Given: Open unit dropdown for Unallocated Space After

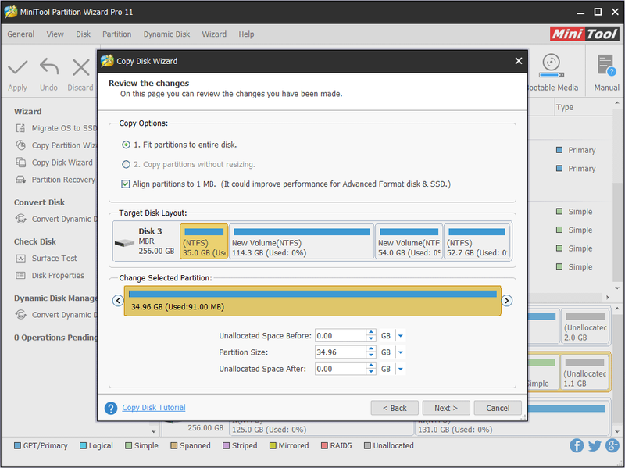Looking at the screenshot, I should (x=401, y=369).
